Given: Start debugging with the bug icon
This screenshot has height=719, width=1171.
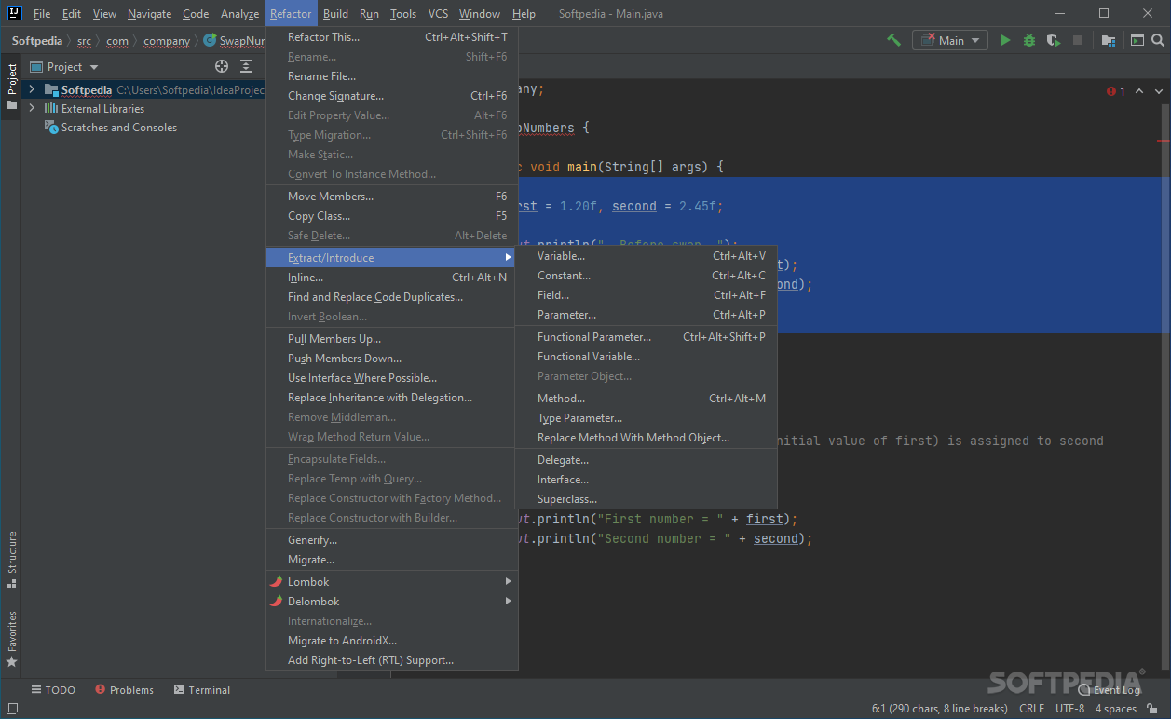Looking at the screenshot, I should [1029, 40].
